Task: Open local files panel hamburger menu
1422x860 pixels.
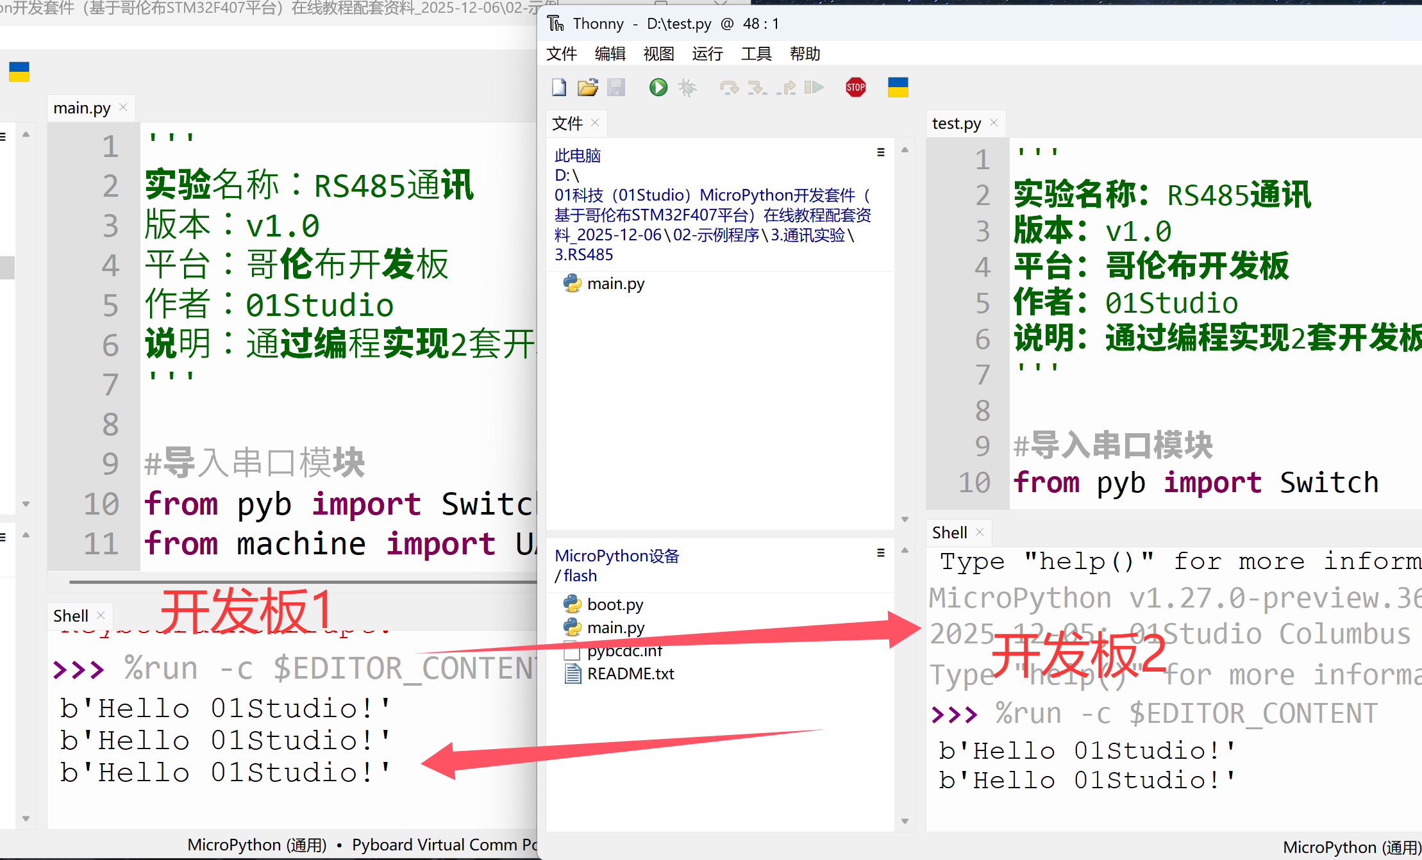Action: coord(881,153)
